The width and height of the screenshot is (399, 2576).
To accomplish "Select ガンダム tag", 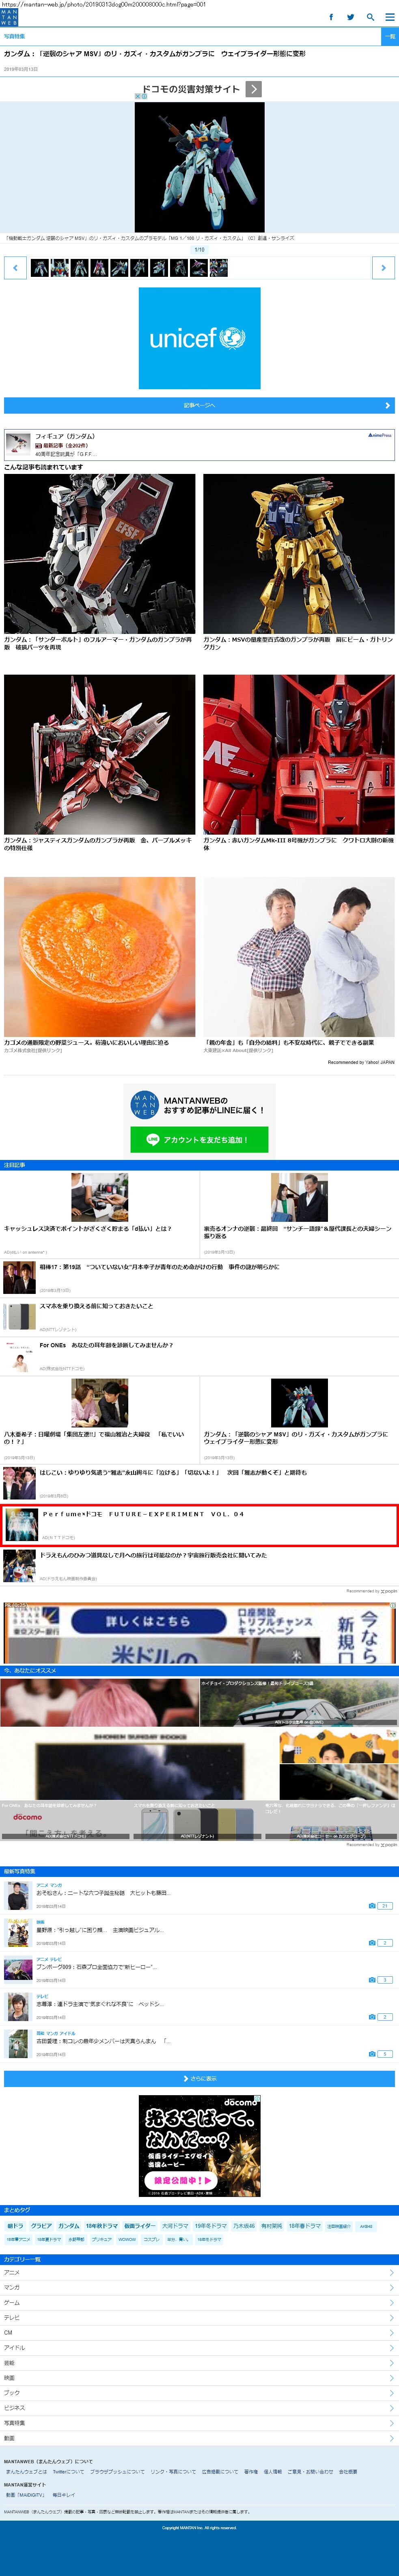I will (69, 2226).
